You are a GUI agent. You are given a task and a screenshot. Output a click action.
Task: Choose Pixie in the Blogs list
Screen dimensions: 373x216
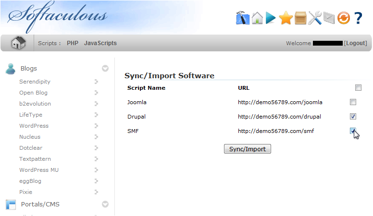[25, 192]
